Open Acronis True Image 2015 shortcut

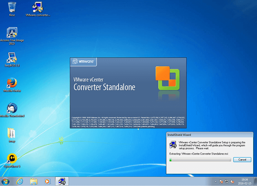click(12, 33)
